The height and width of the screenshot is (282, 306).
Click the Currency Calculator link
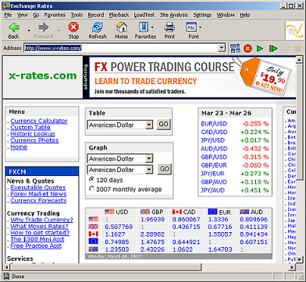[x=39, y=121]
